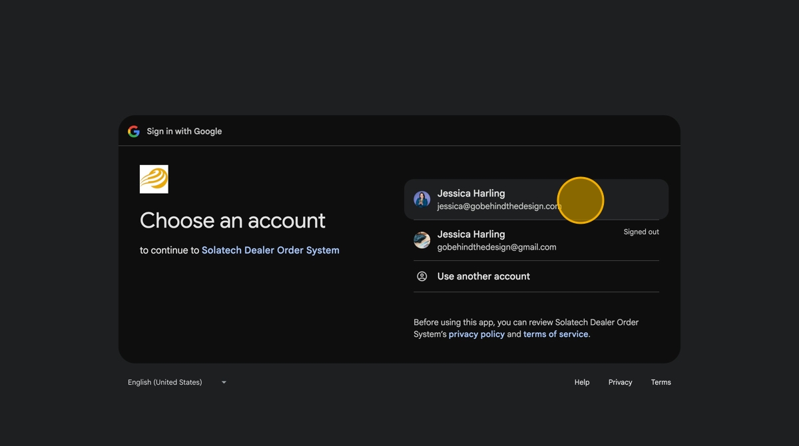The image size is (799, 446).
Task: Click the avatar for gobehindthedesign@gmail.com
Action: [422, 240]
